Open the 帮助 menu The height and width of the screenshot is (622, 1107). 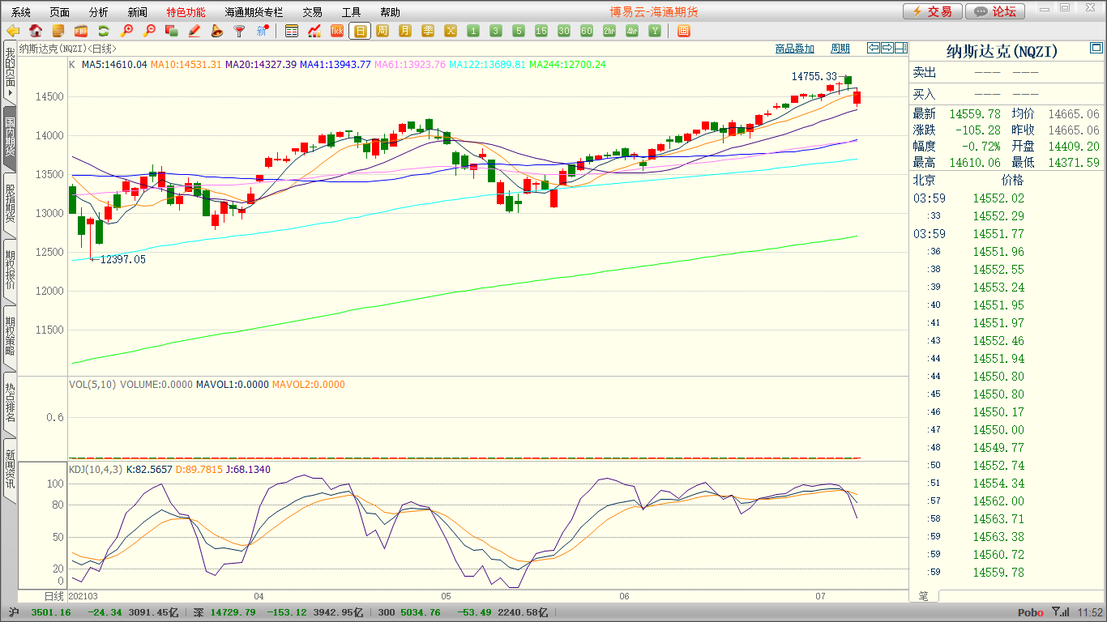tap(391, 12)
